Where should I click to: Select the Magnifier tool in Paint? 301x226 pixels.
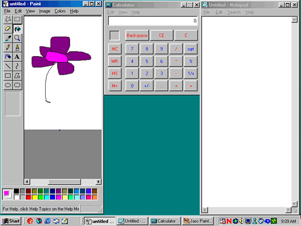(17, 38)
